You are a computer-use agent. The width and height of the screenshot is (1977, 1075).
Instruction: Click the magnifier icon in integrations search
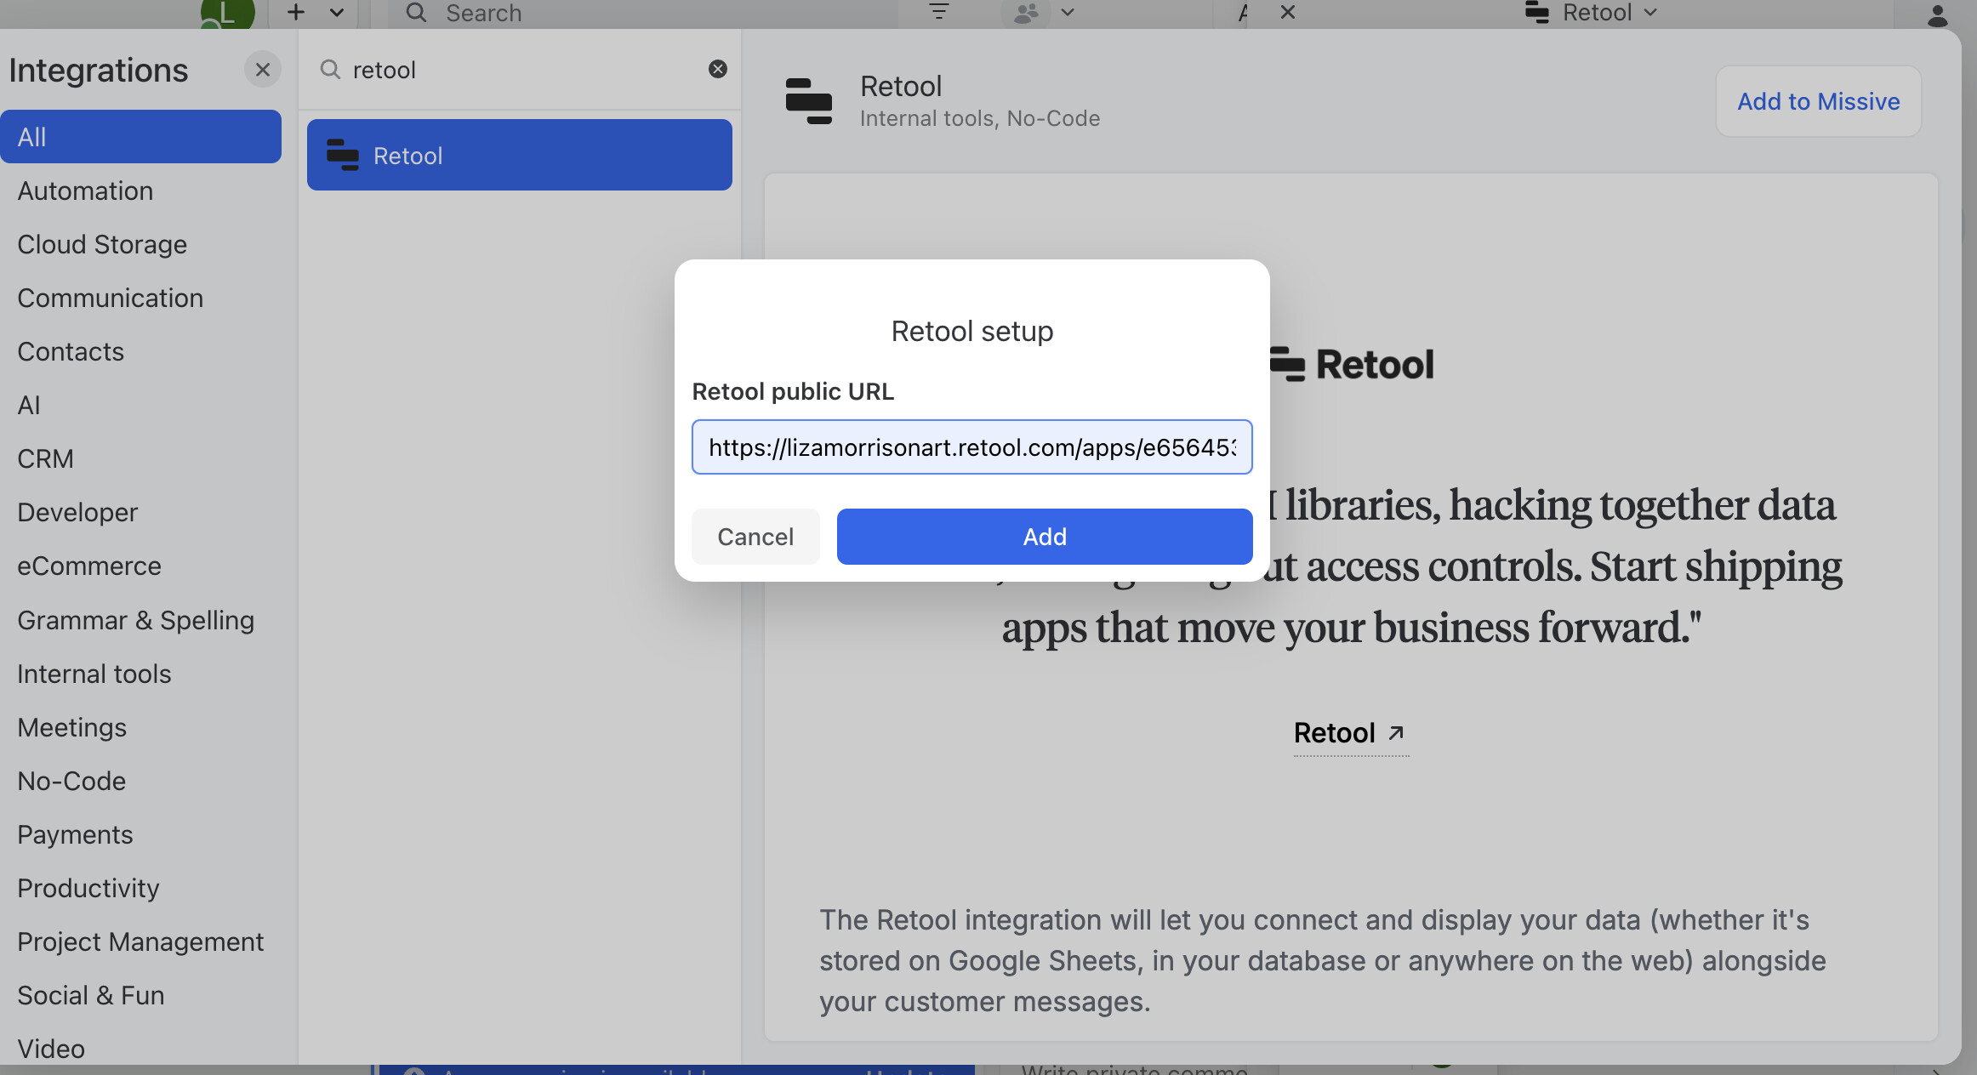point(330,70)
